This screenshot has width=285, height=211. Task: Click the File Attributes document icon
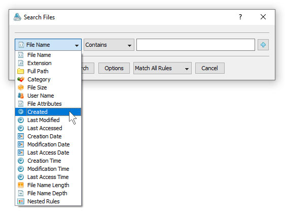21,104
